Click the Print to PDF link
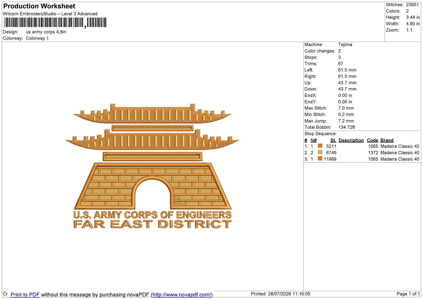 25,295
